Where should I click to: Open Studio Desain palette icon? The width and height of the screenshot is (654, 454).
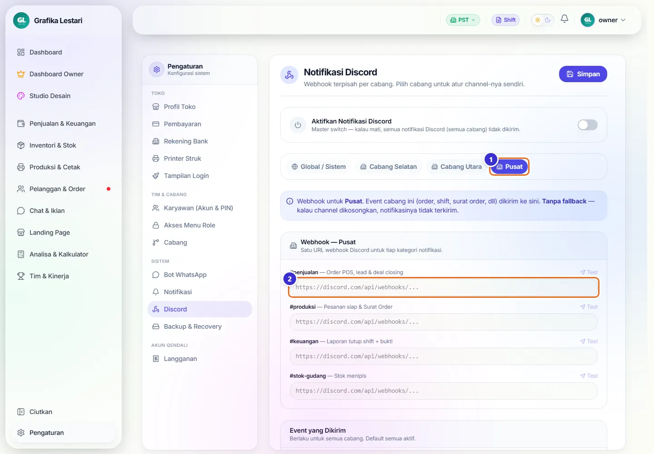(21, 96)
